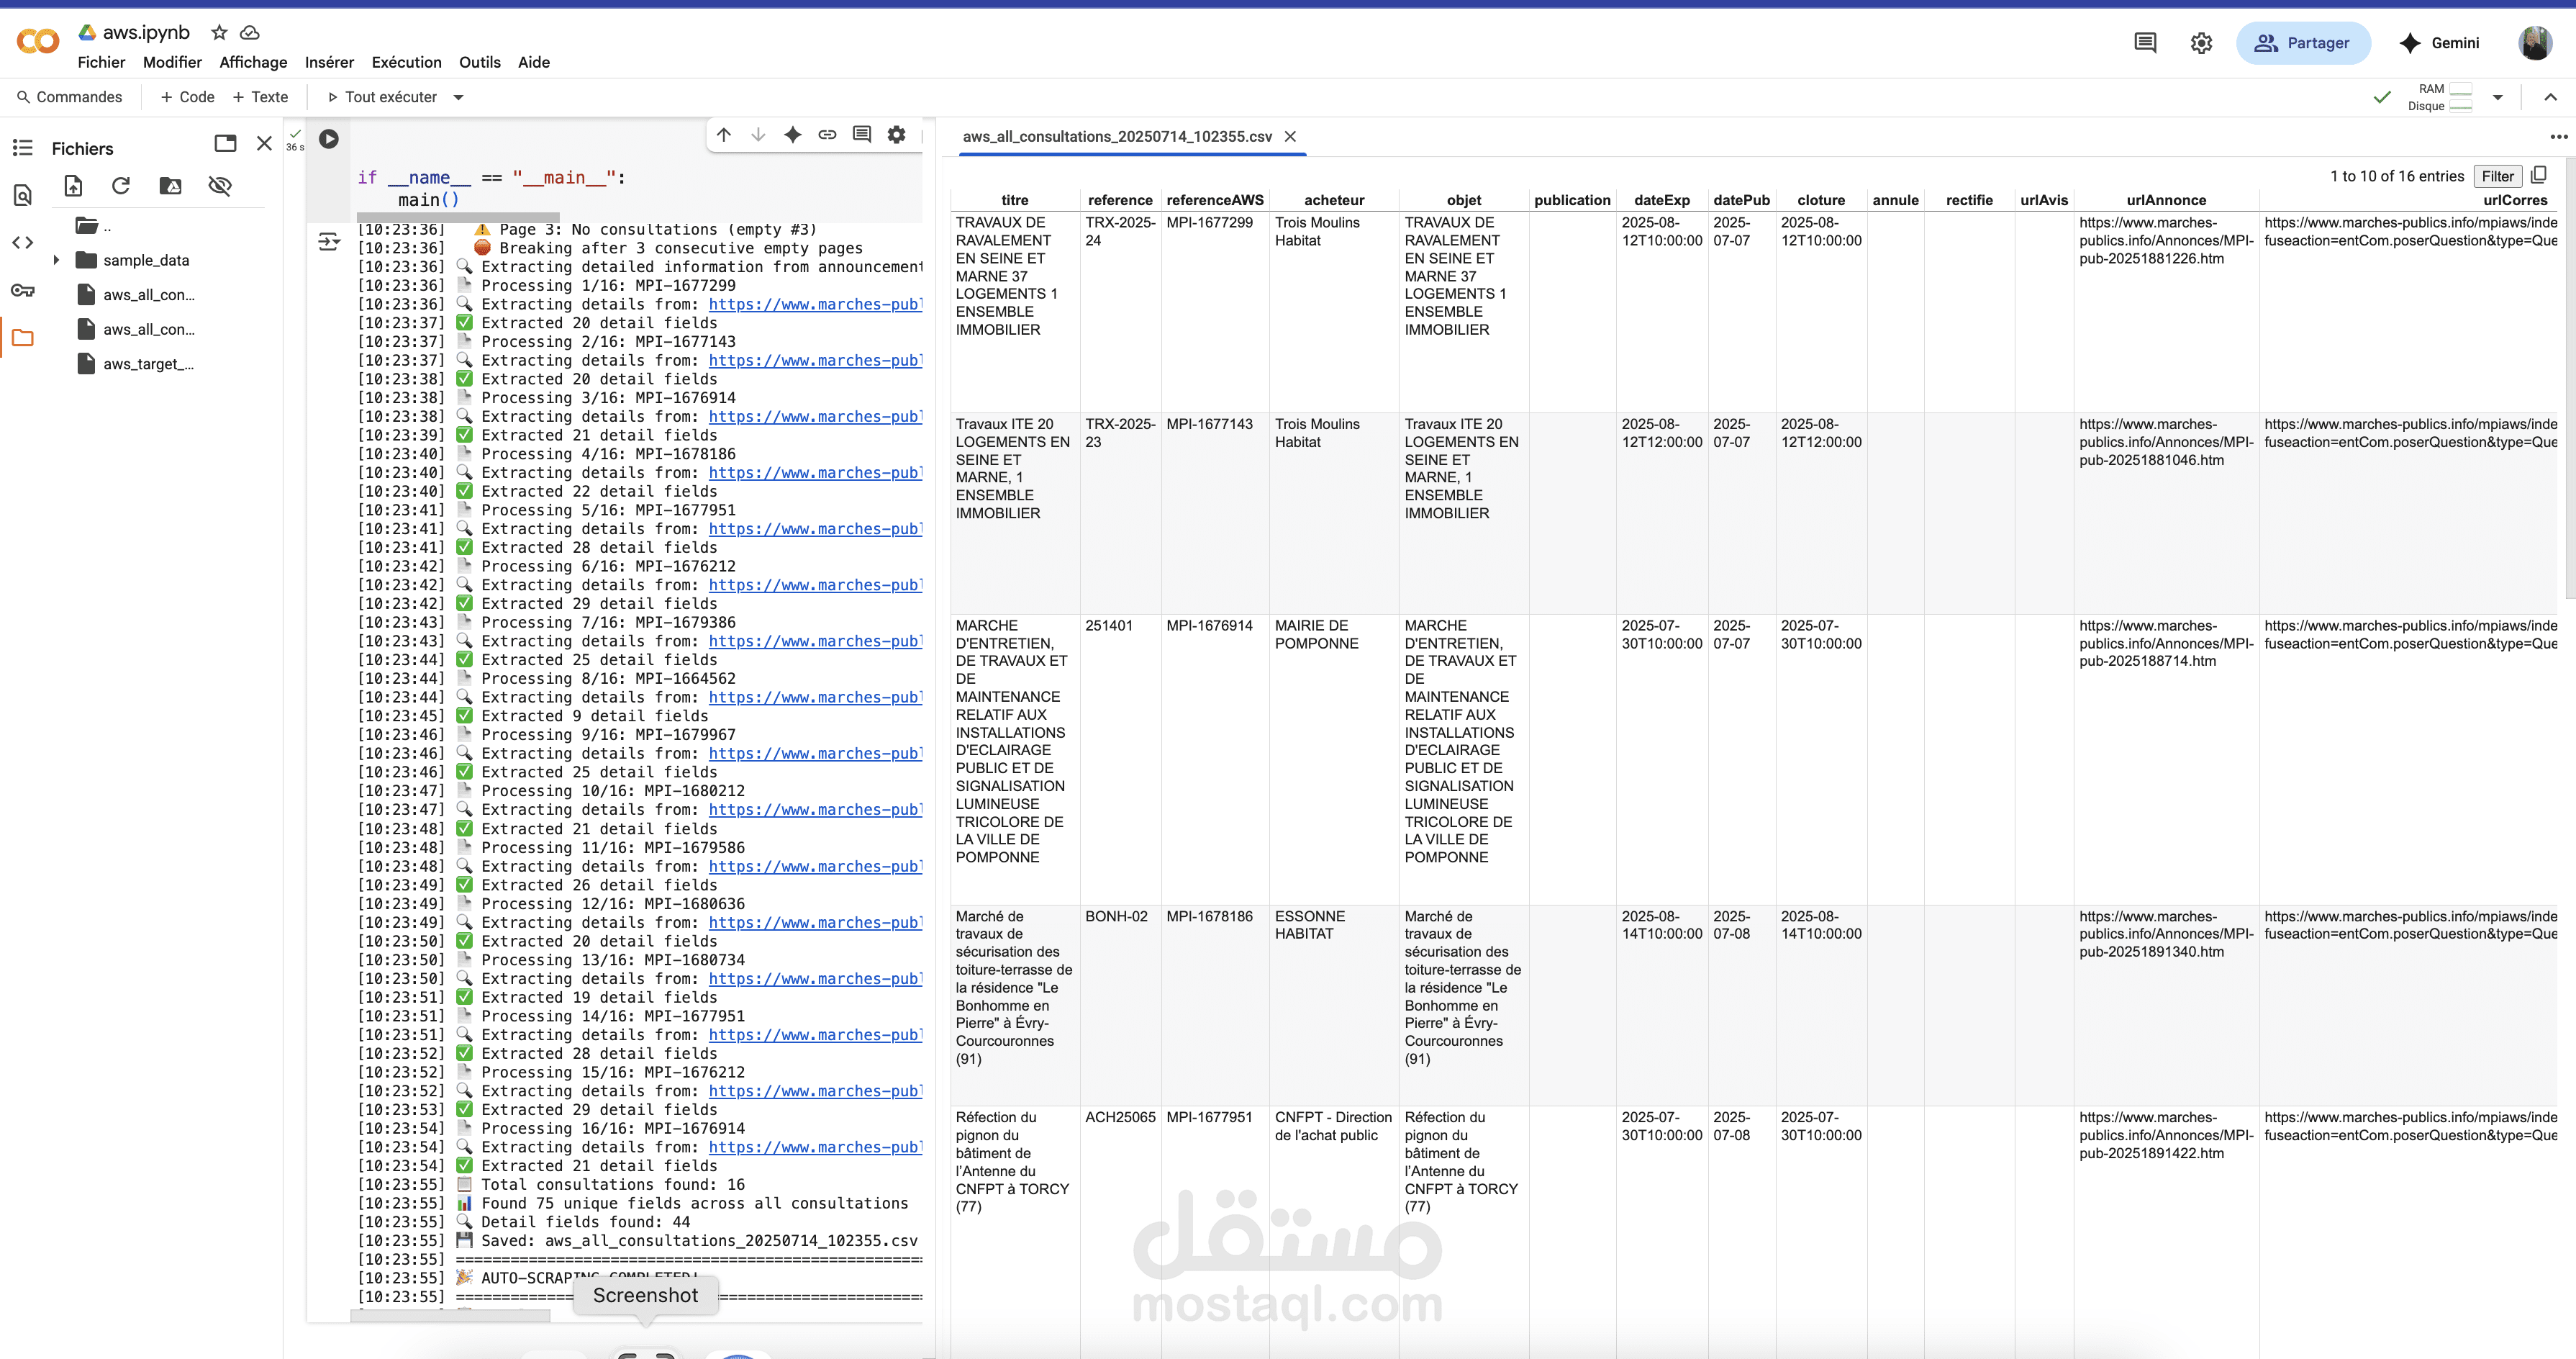Click the Partager button
The height and width of the screenshot is (1359, 2576).
[x=2304, y=43]
